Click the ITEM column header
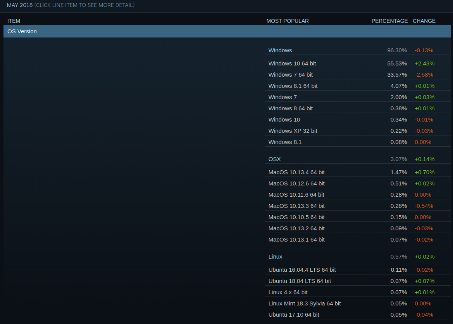Image resolution: width=453 pixels, height=324 pixels. pyautogui.click(x=14, y=21)
